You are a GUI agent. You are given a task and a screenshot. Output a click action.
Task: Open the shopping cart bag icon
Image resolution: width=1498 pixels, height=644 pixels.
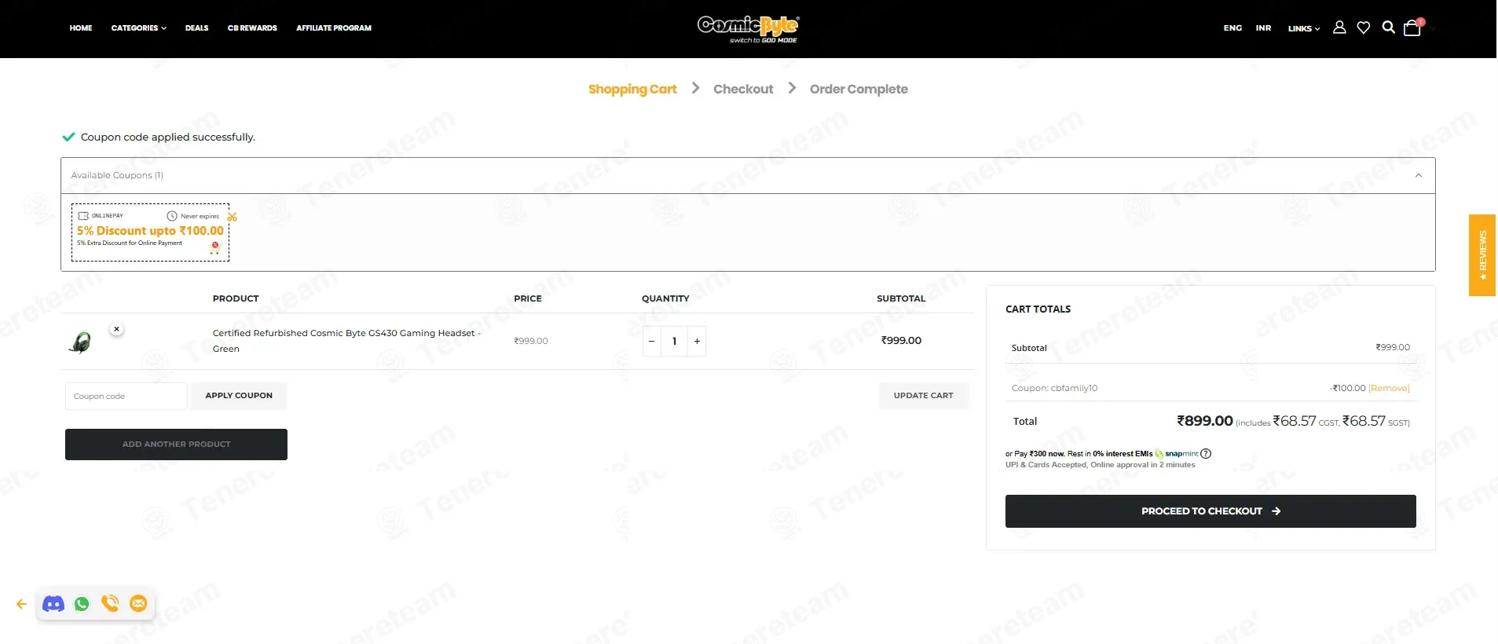[1412, 28]
